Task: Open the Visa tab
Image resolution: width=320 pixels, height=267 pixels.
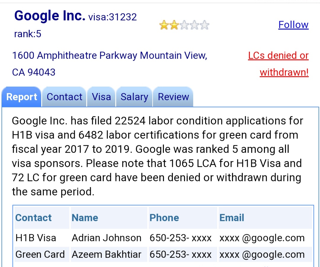Action: tap(101, 97)
